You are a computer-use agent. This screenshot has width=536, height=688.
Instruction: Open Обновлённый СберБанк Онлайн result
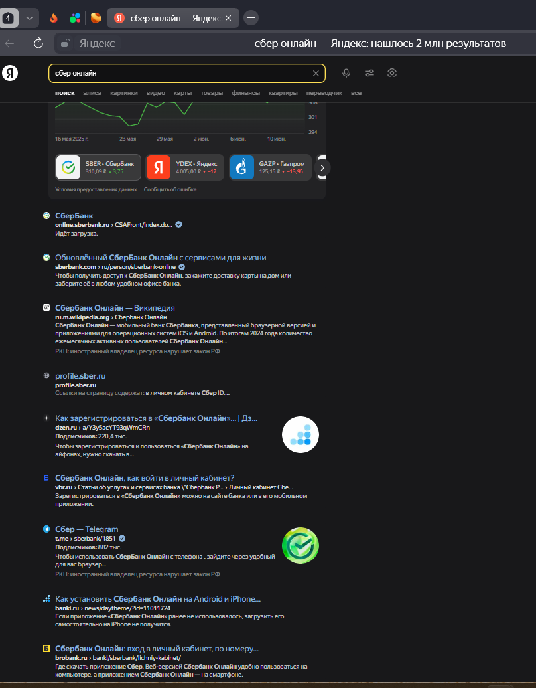pos(161,258)
